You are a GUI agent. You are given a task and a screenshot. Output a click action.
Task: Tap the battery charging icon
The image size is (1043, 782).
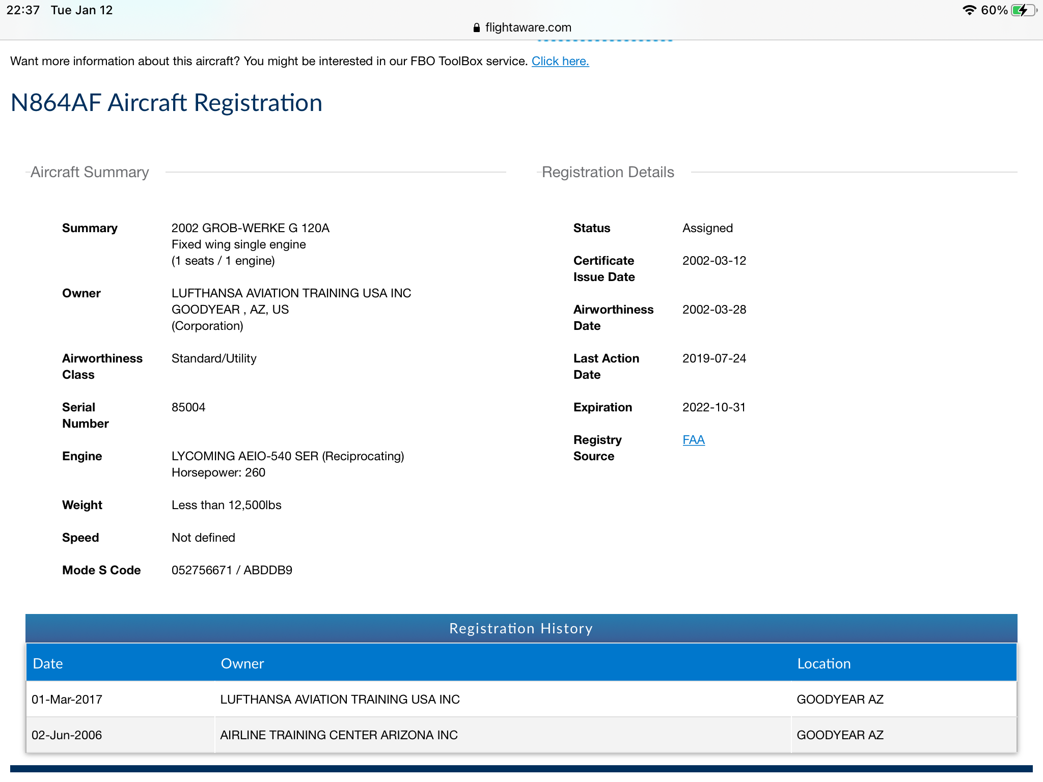(x=1024, y=10)
